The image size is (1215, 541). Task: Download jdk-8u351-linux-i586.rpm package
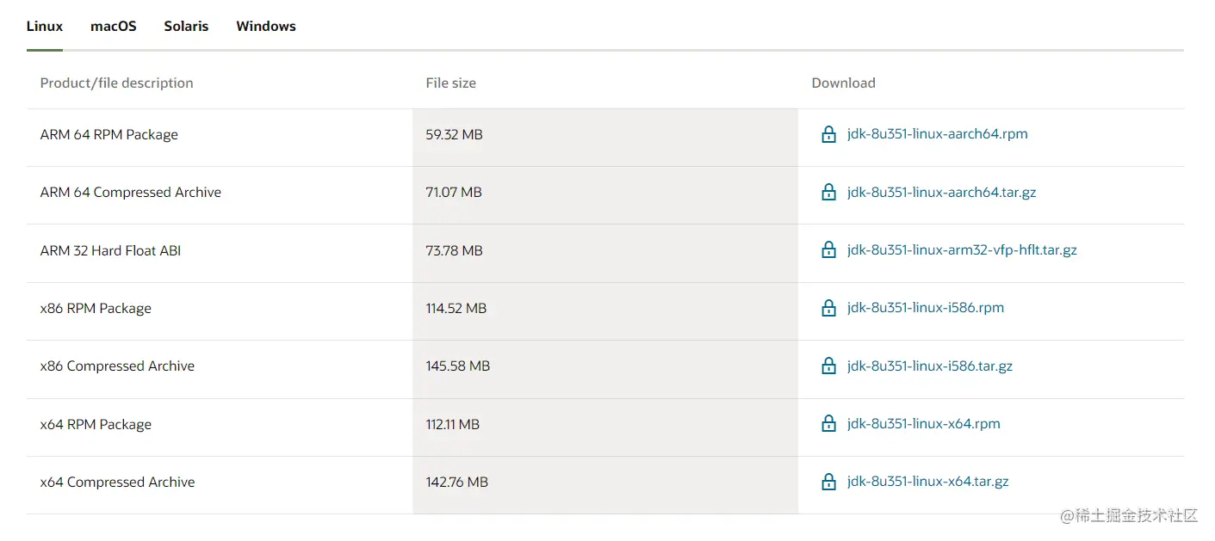pos(925,308)
